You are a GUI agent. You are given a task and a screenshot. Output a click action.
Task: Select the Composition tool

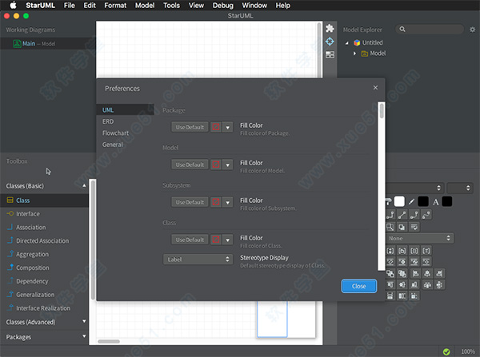(32, 268)
